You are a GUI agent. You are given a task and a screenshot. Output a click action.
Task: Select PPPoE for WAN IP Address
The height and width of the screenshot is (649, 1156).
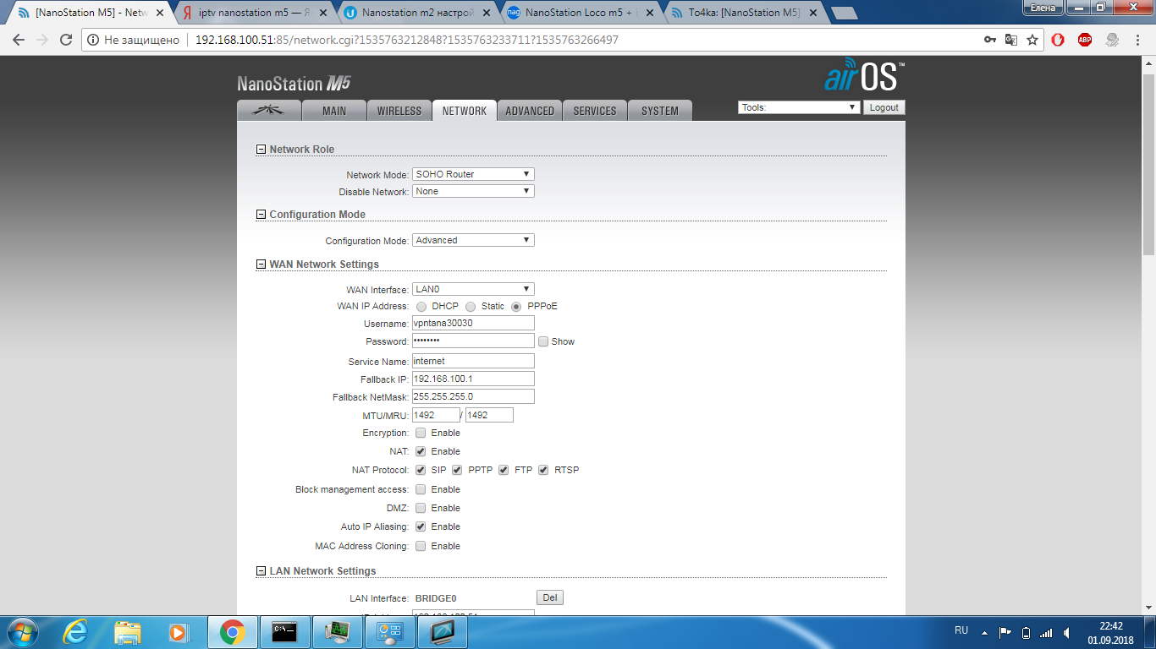(516, 307)
